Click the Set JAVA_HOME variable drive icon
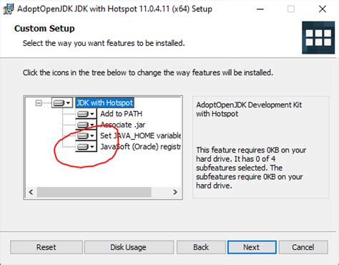The height and width of the screenshot is (265, 339). [86, 135]
